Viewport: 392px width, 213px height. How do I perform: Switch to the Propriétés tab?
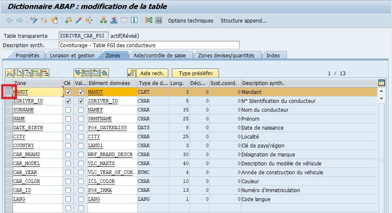pyautogui.click(x=27, y=56)
